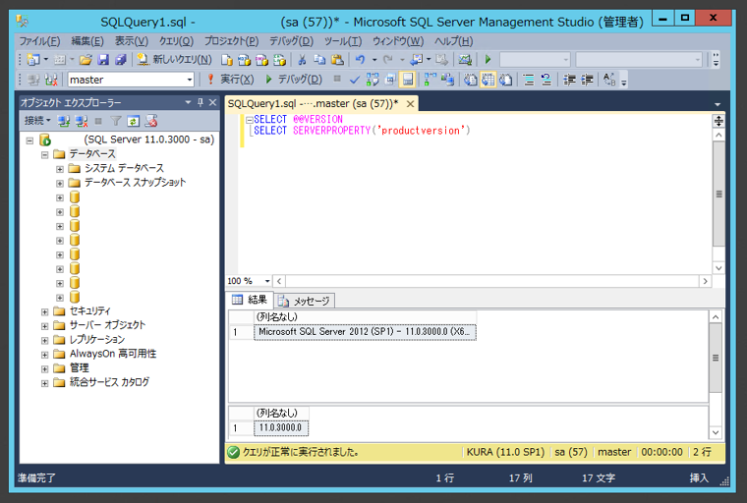Toggle auto-hide pin on Object Explorer

tap(201, 102)
